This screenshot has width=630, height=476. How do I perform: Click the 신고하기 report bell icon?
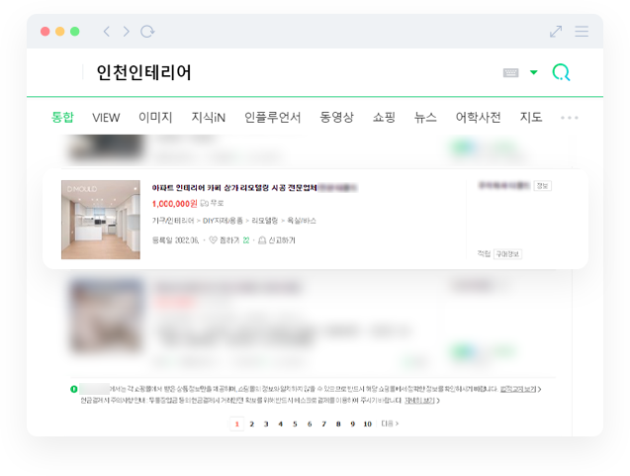click(x=262, y=240)
